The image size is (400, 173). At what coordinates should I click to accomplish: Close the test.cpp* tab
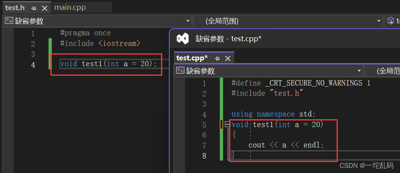(228, 59)
